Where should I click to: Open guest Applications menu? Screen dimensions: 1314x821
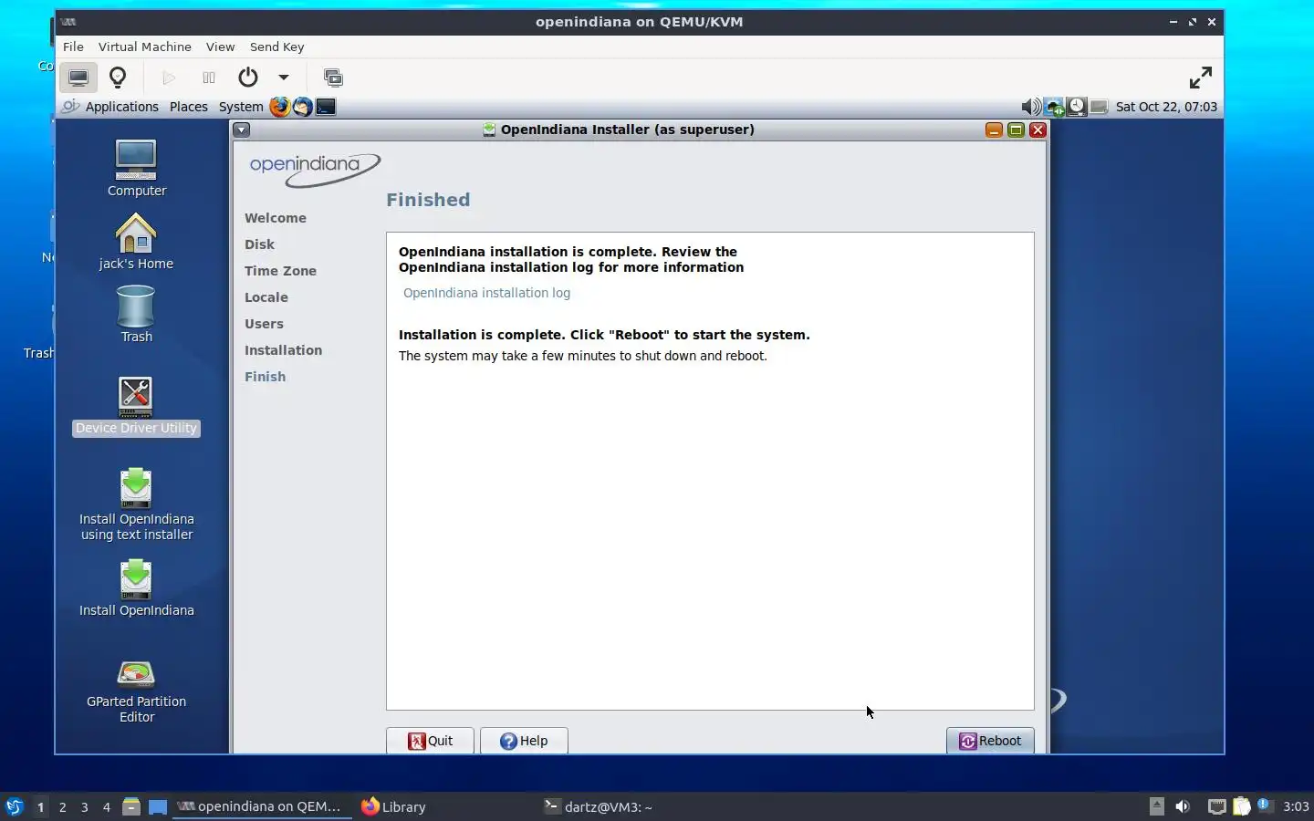[x=121, y=107]
